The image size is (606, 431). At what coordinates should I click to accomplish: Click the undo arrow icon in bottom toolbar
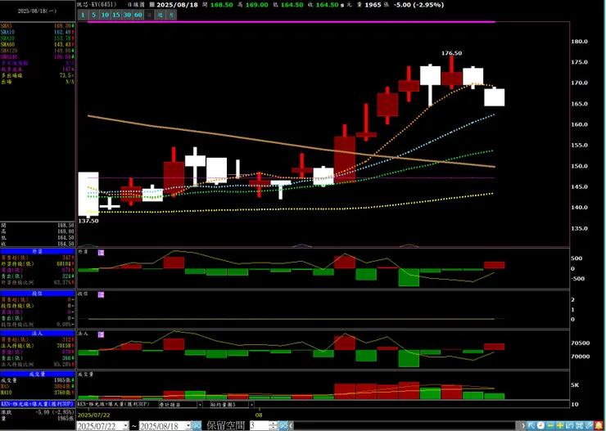click(570, 425)
